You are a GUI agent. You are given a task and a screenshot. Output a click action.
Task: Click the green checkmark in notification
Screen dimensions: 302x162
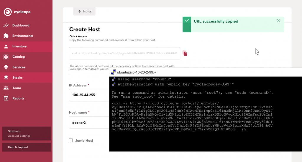187,21
